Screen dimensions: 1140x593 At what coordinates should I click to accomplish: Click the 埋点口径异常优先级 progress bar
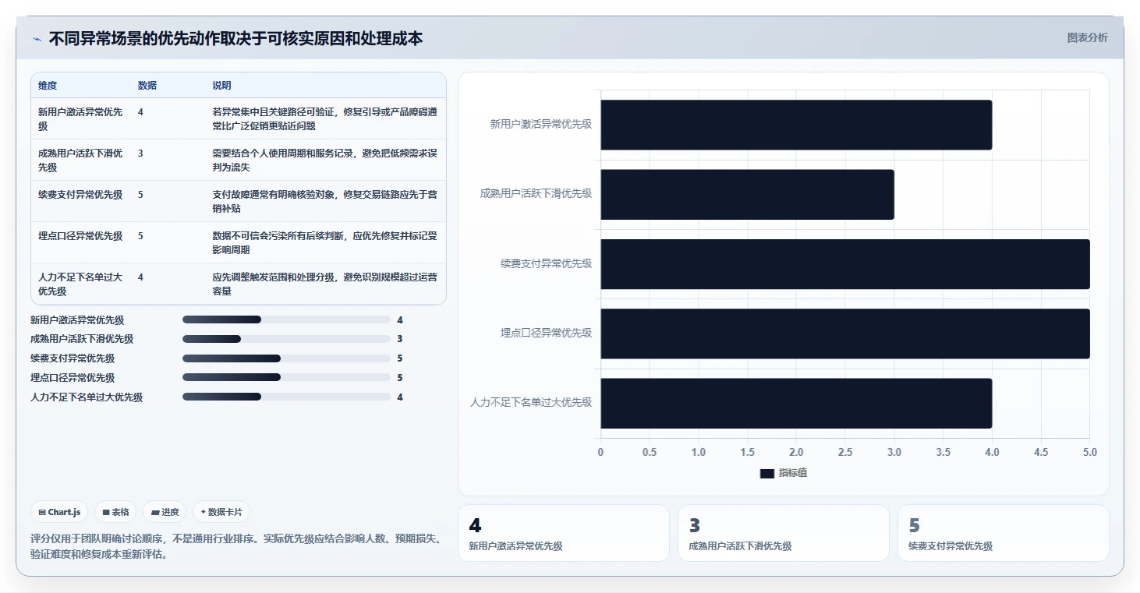click(286, 378)
